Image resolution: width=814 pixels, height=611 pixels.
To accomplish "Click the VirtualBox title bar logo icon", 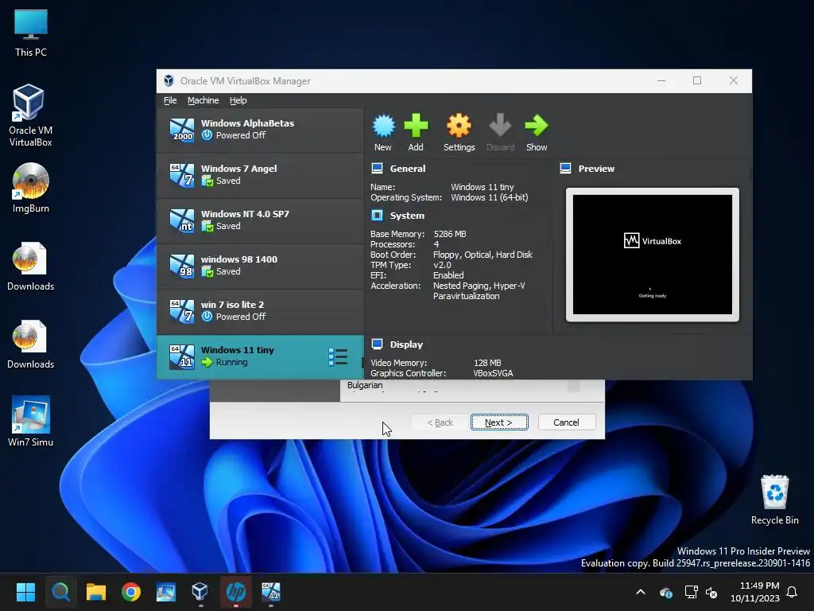I will [x=169, y=80].
